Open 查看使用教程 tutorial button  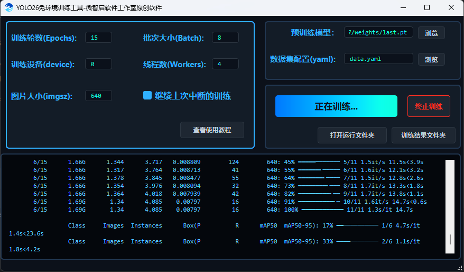(x=212, y=130)
